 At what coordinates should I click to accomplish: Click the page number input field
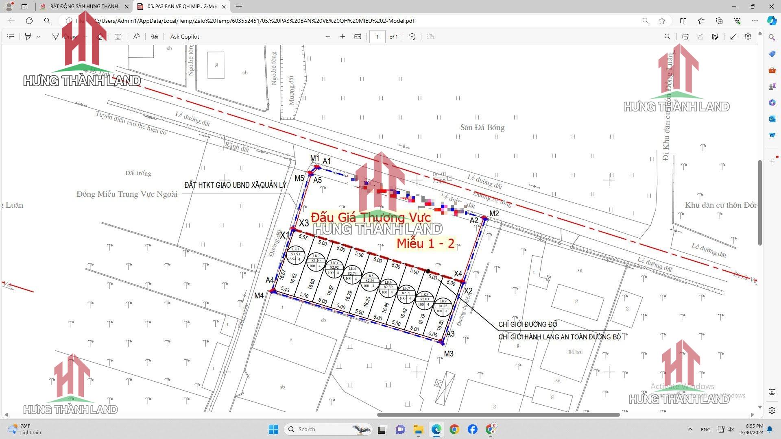377,37
